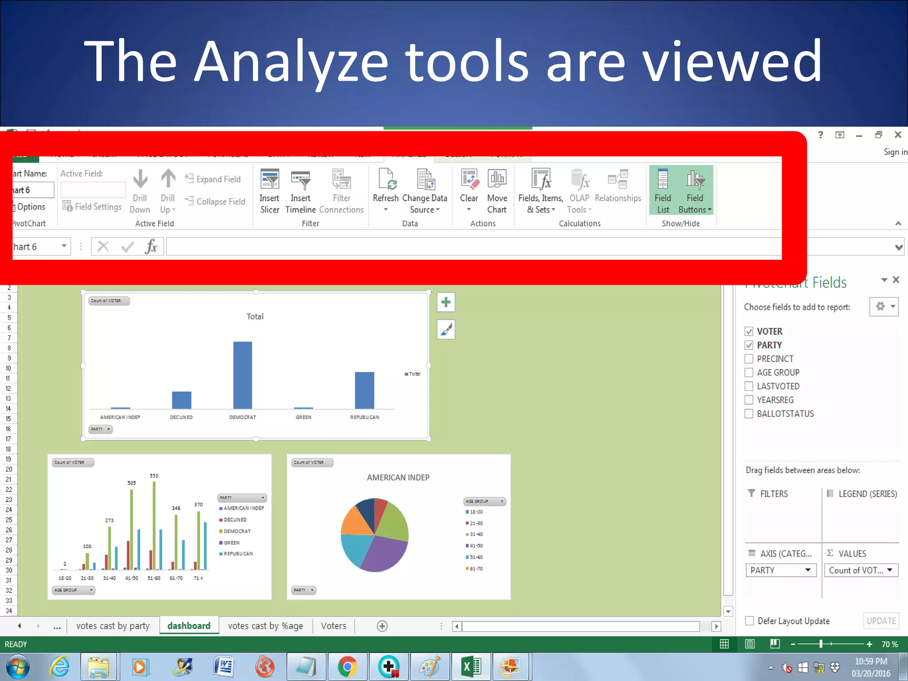Add a new sheet

pos(382,626)
